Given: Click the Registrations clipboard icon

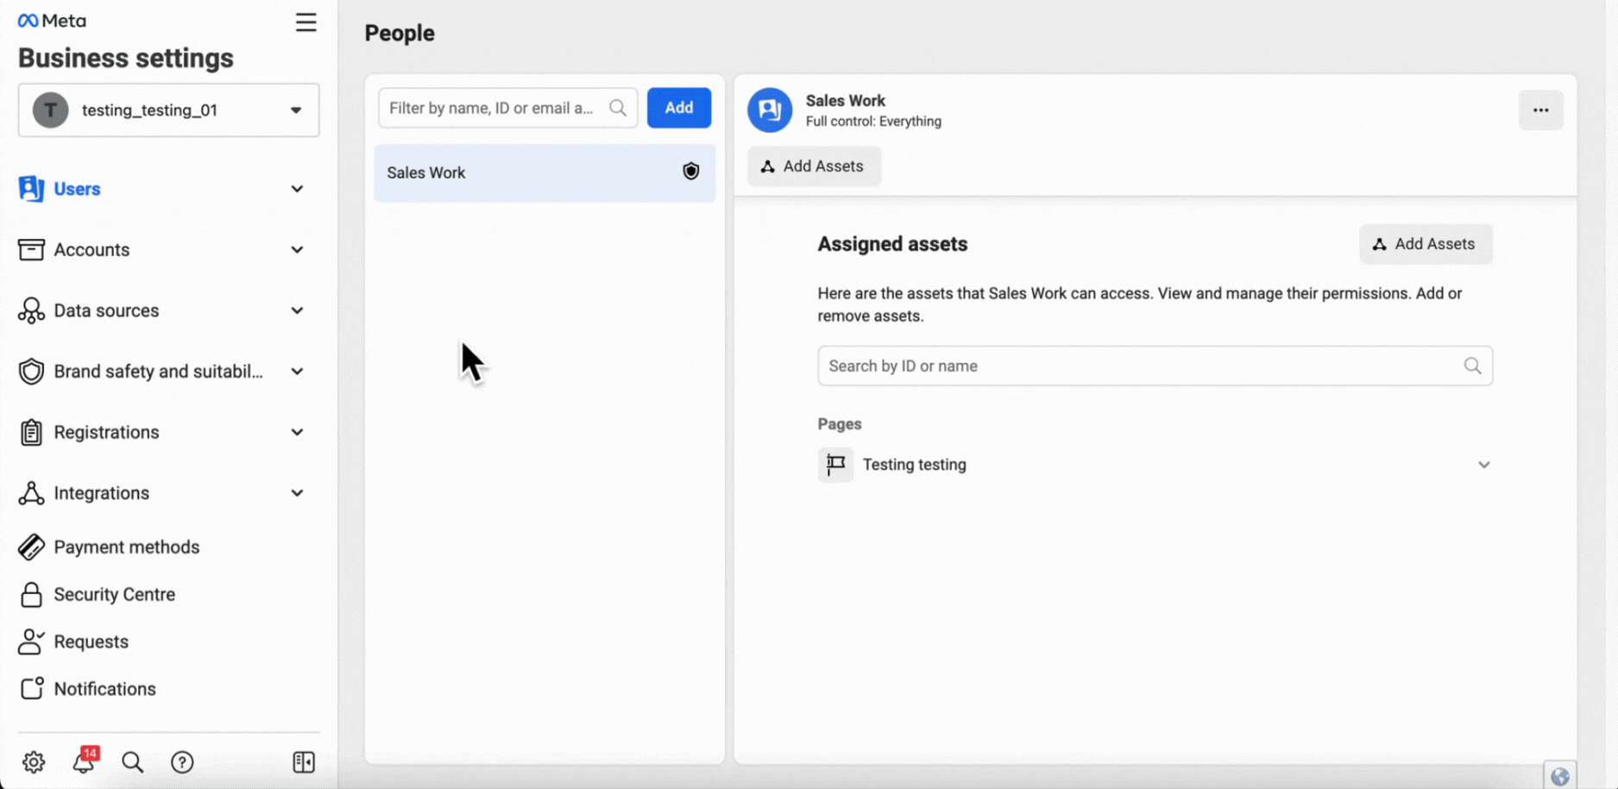Looking at the screenshot, I should (x=31, y=432).
